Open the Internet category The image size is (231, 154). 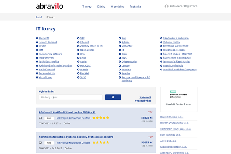tap(85, 42)
